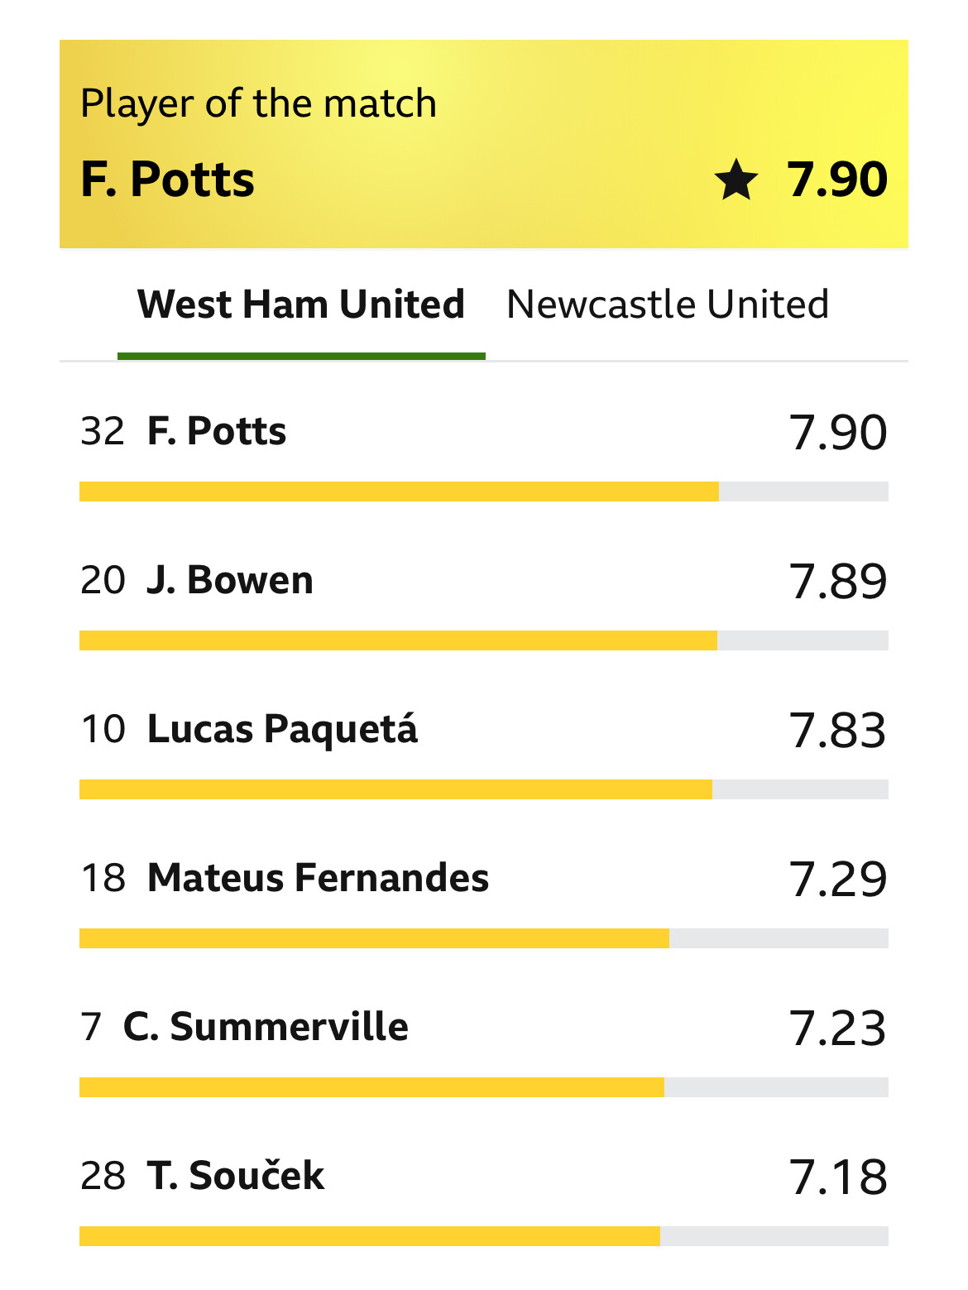The width and height of the screenshot is (968, 1290).
Task: Click the bold 7.90 rating in banner
Action: tap(836, 180)
